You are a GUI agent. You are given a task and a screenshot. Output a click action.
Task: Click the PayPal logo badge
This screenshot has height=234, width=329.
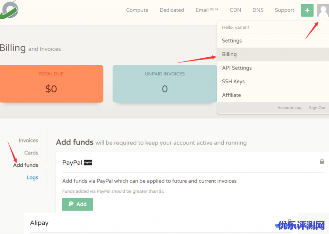point(88,163)
